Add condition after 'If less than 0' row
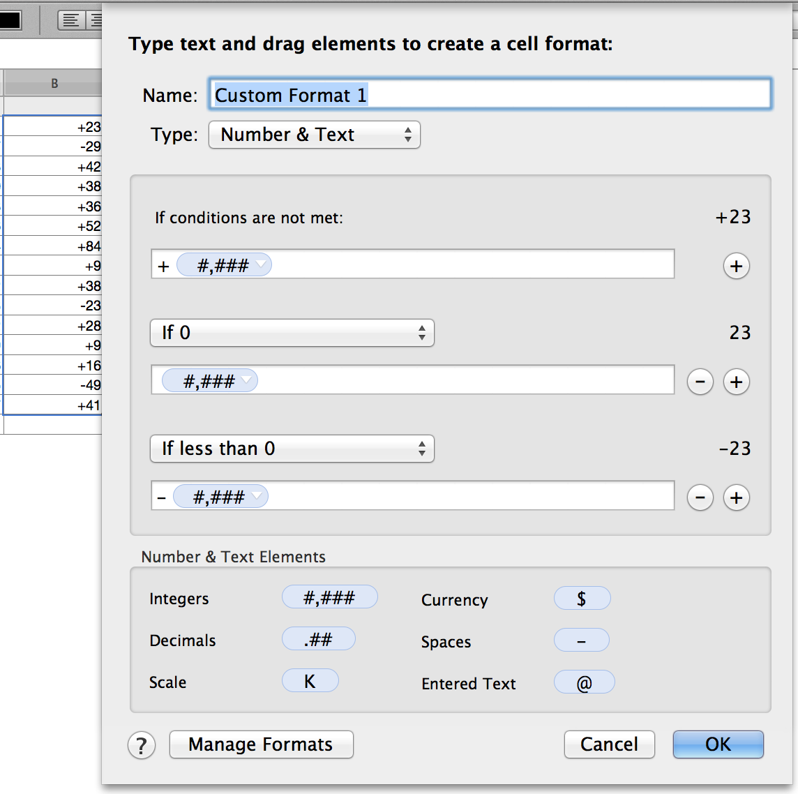This screenshot has height=794, width=798. point(737,498)
